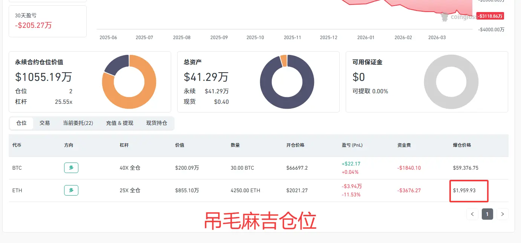The image size is (521, 243).
Task: Click the 数量 column header
Action: 235,145
